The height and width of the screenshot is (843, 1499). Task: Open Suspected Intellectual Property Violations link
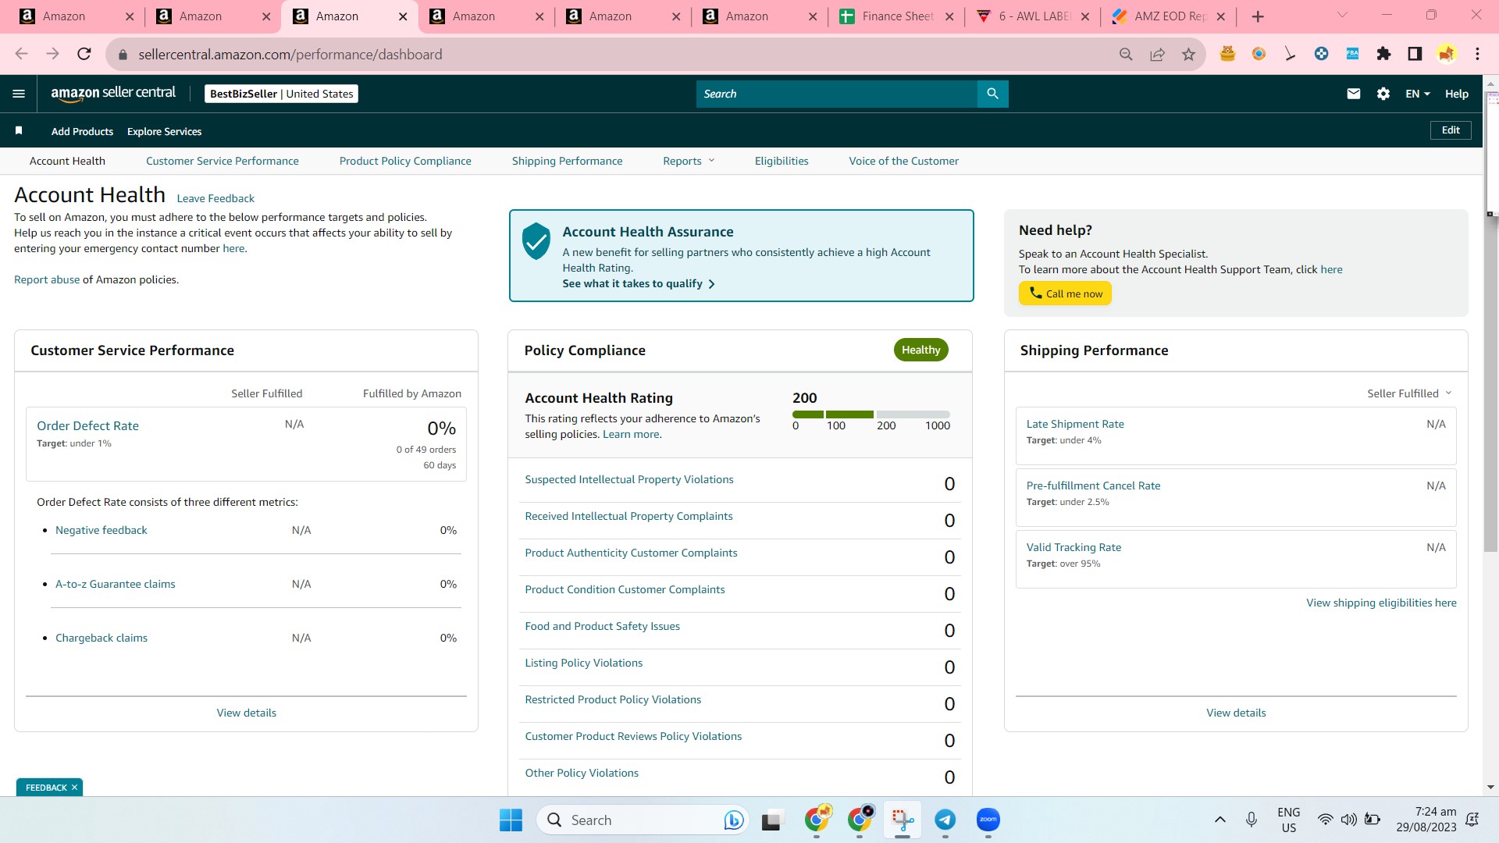point(629,479)
